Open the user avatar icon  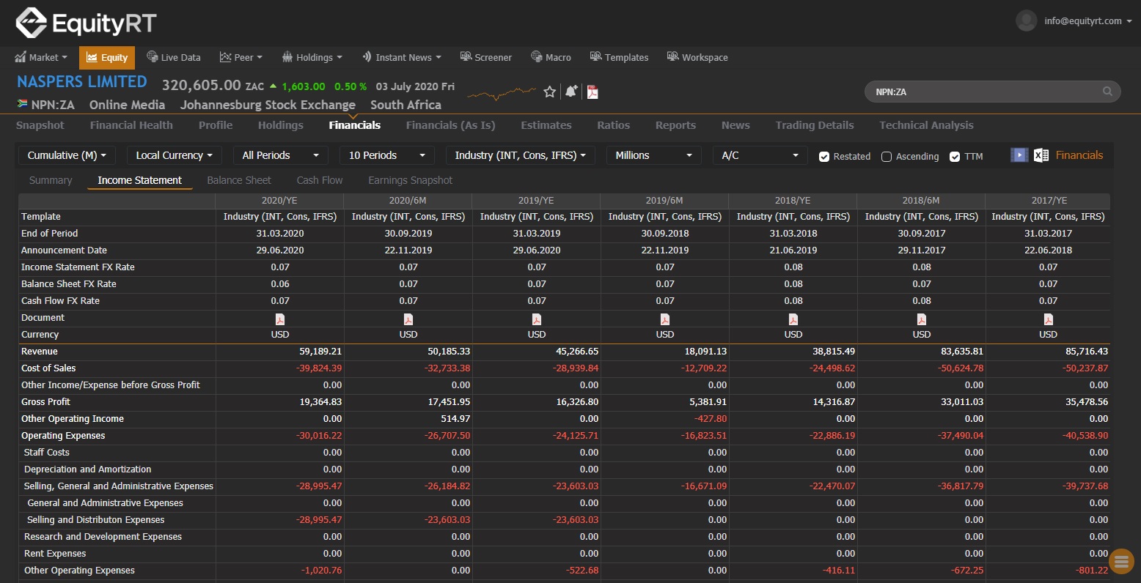(x=1026, y=21)
